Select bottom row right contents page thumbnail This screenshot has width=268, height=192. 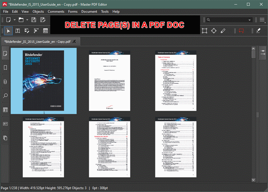[175, 147]
